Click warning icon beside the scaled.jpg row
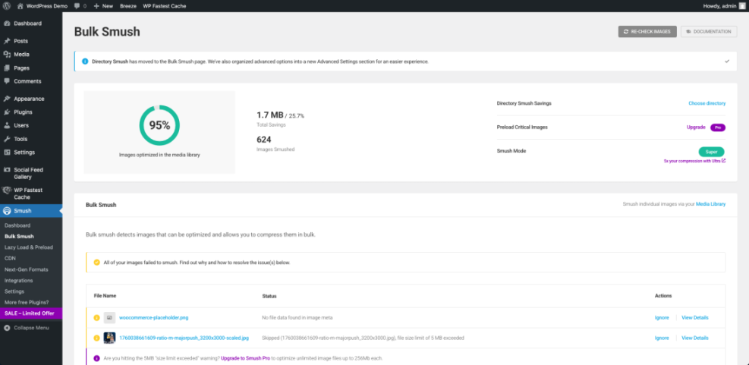The width and height of the screenshot is (749, 365). click(96, 338)
